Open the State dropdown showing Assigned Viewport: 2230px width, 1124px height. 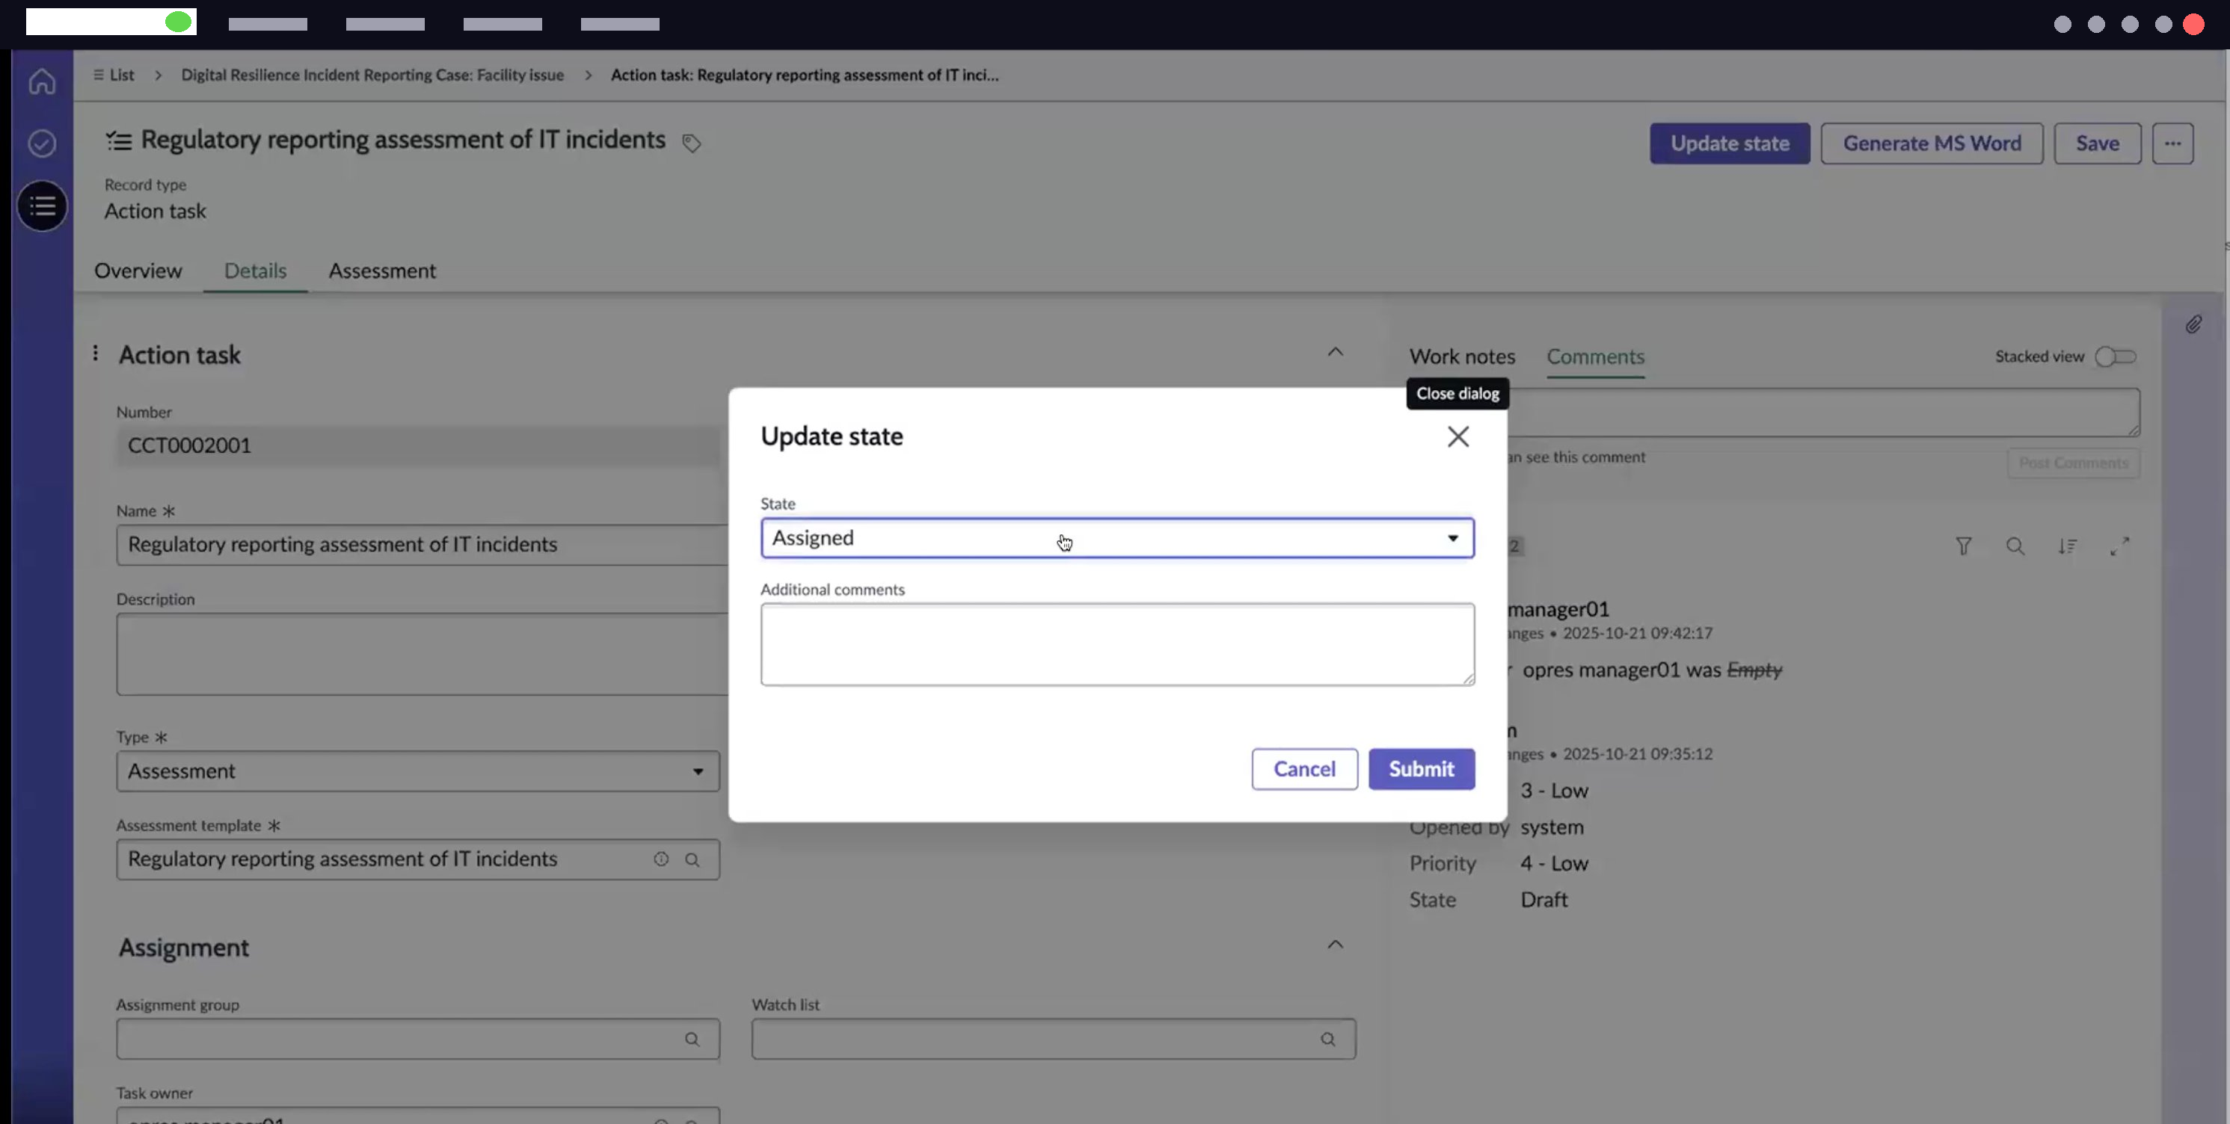tap(1116, 538)
